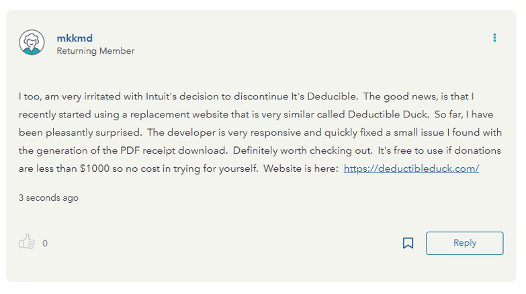Click the "3 seconds ago" timestamp
This screenshot has width=526, height=294.
(48, 198)
